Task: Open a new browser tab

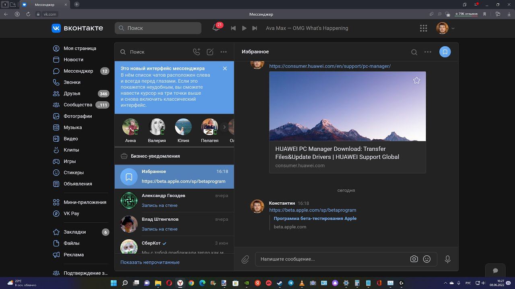Action: click(x=77, y=4)
